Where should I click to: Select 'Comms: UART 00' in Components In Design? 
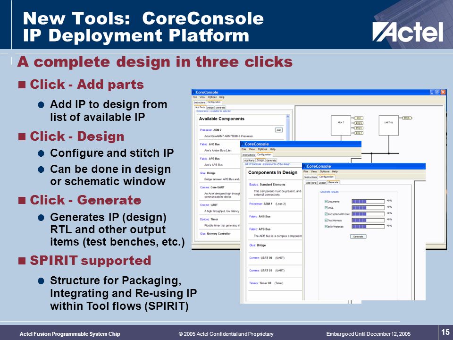[x=267, y=258]
